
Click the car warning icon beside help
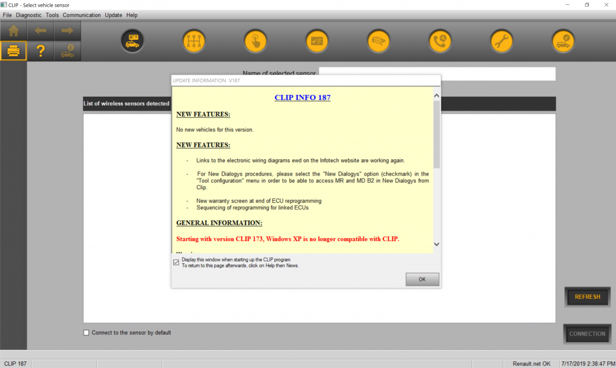[67, 51]
